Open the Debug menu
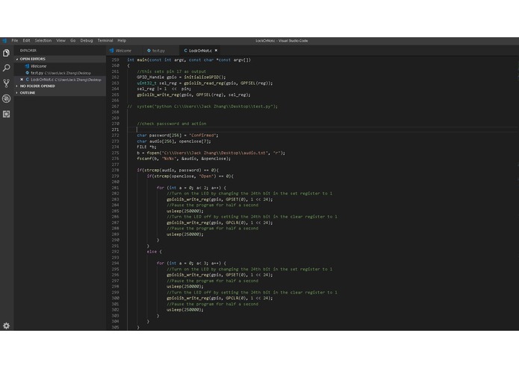Image resolution: width=519 pixels, height=368 pixels. click(87, 40)
